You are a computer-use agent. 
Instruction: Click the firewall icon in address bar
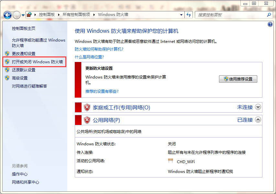(x=29, y=15)
